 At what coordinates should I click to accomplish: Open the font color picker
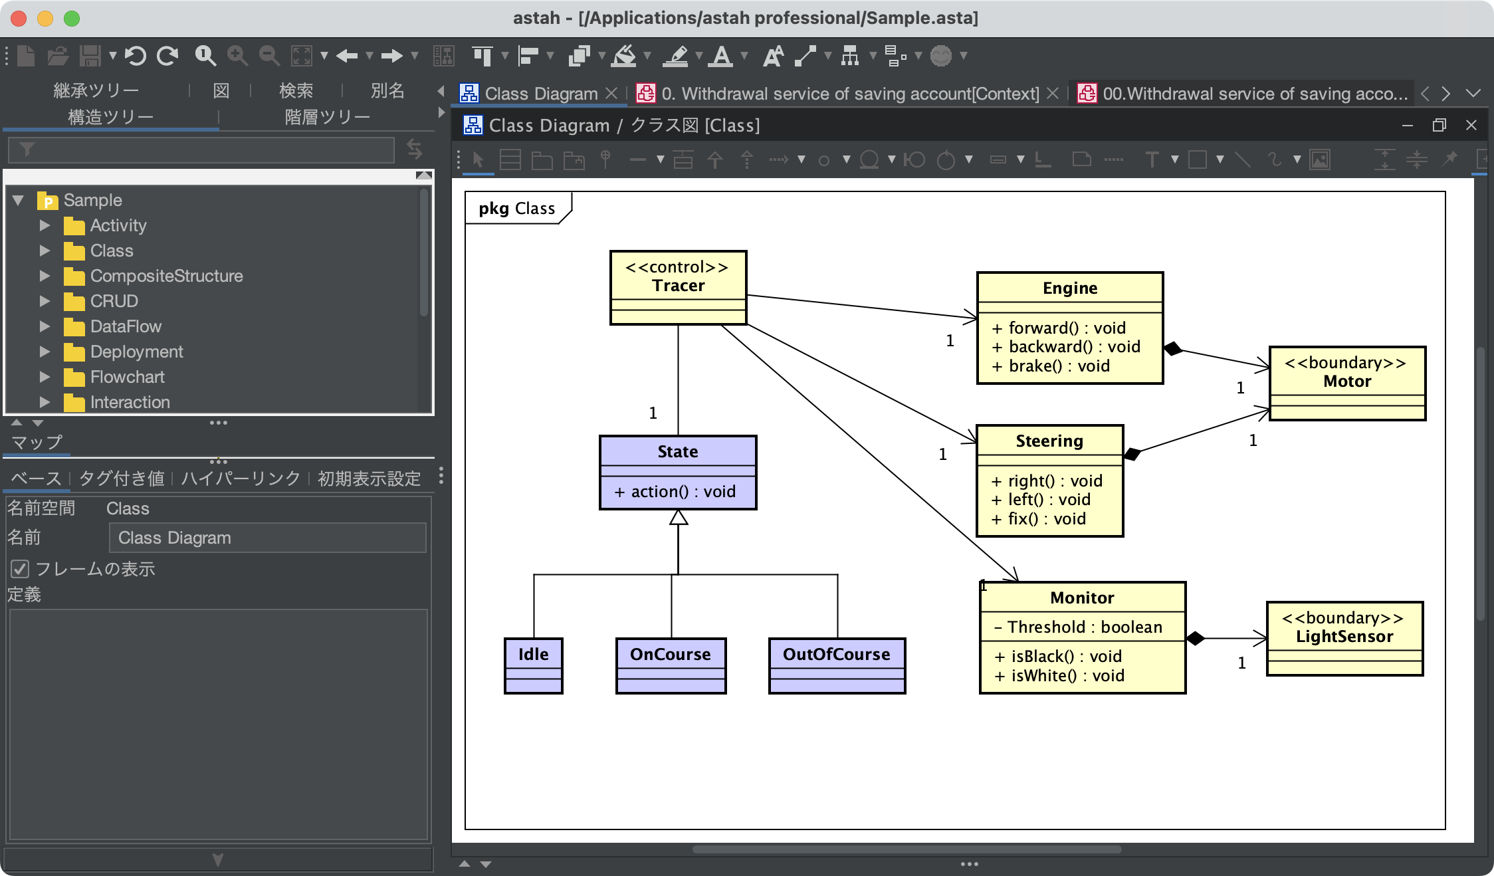coord(723,56)
